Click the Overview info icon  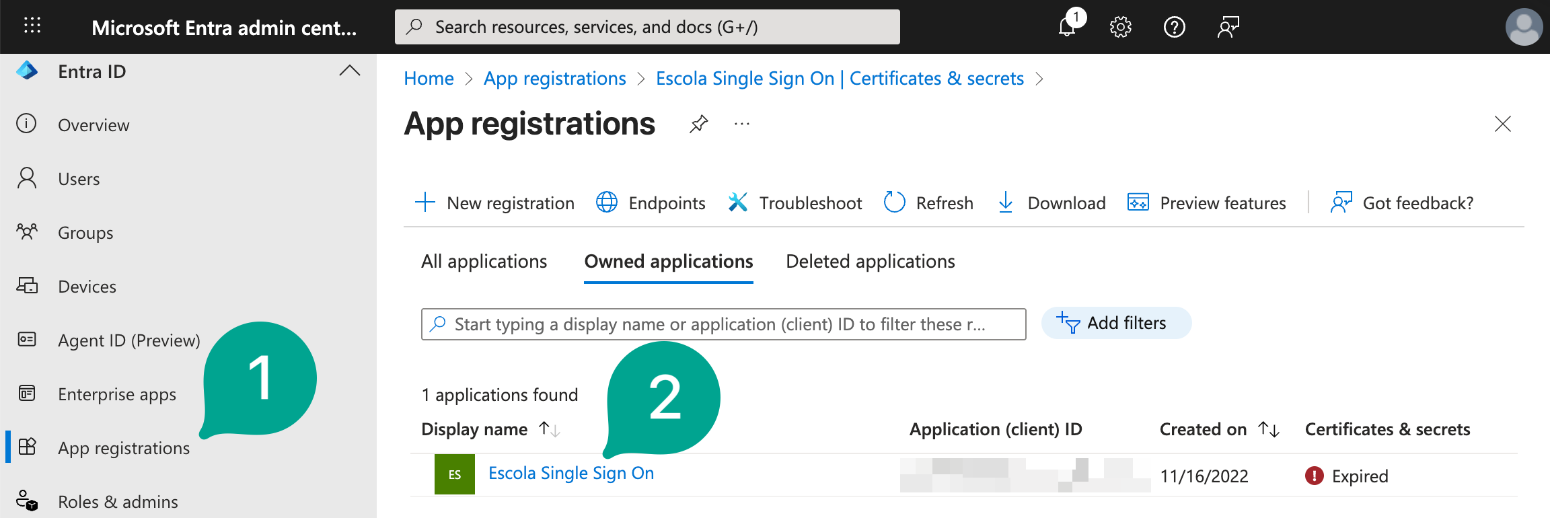point(26,123)
